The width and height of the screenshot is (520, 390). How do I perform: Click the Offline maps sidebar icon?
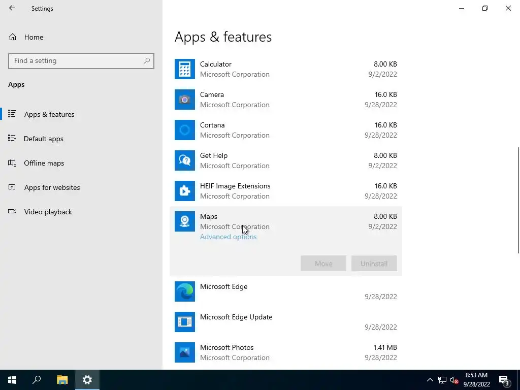pos(12,163)
